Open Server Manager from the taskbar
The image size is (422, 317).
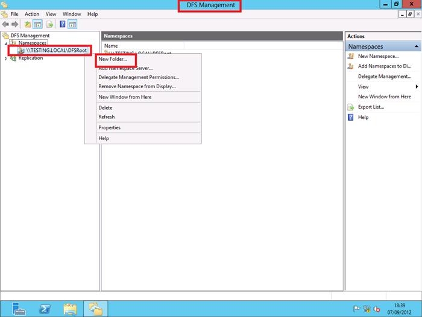[19, 309]
